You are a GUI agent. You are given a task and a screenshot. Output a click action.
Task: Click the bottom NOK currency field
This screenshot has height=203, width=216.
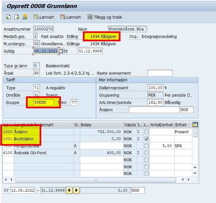click(138, 190)
